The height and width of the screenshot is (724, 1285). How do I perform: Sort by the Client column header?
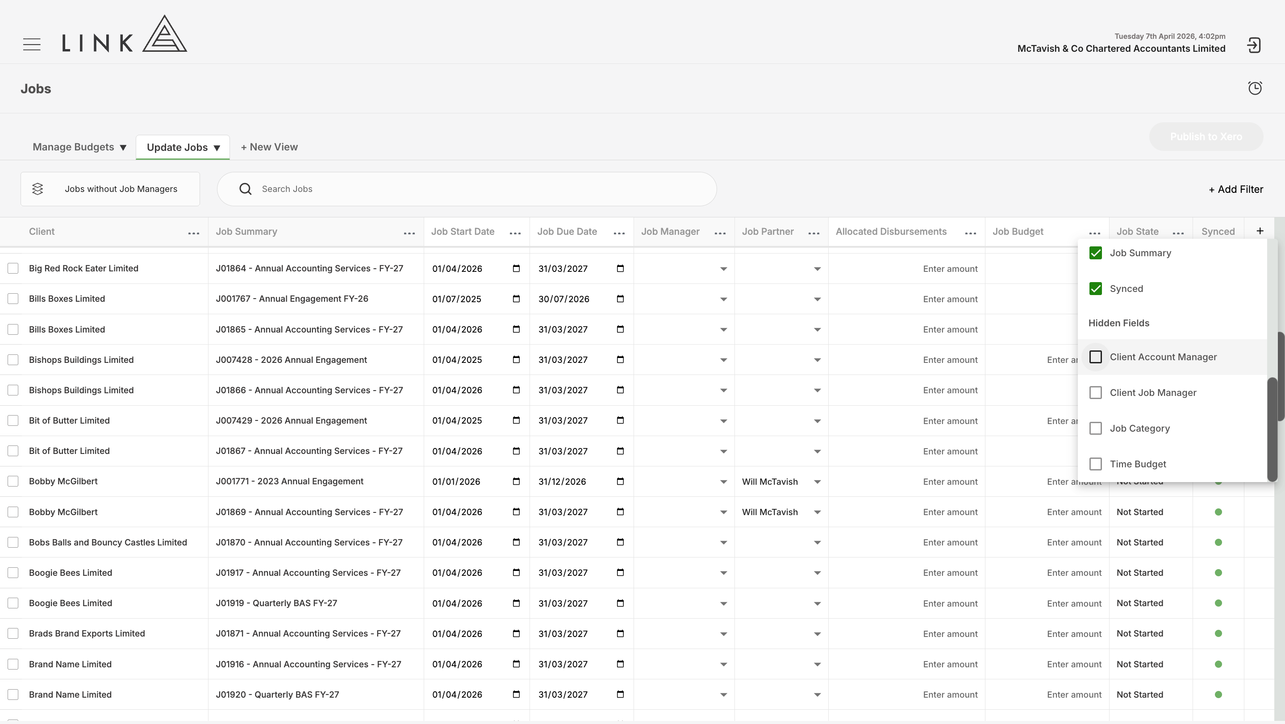42,231
